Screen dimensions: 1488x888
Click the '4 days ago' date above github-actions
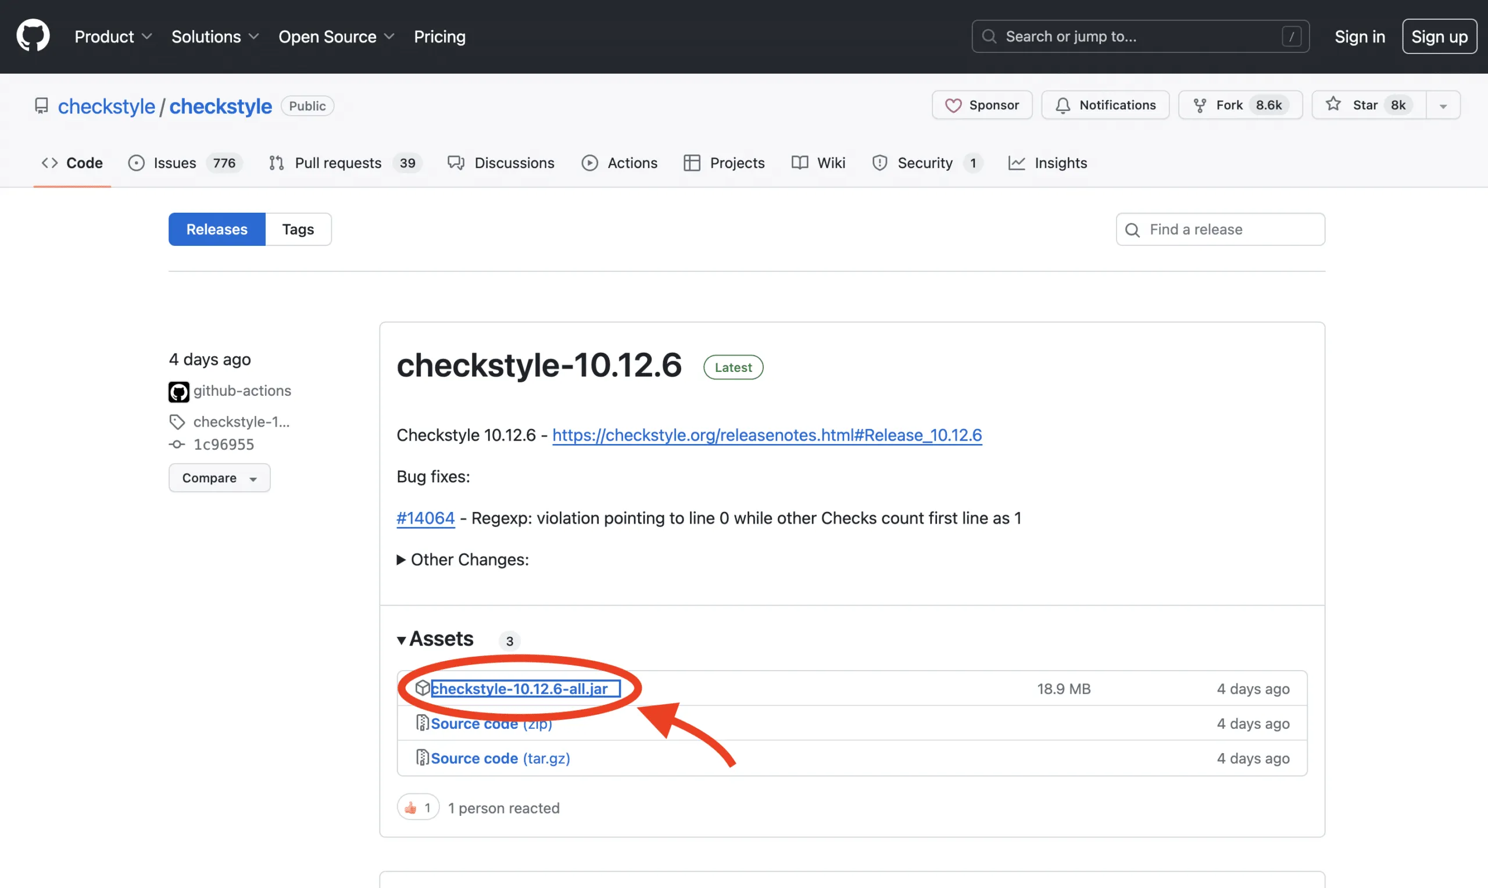(210, 359)
